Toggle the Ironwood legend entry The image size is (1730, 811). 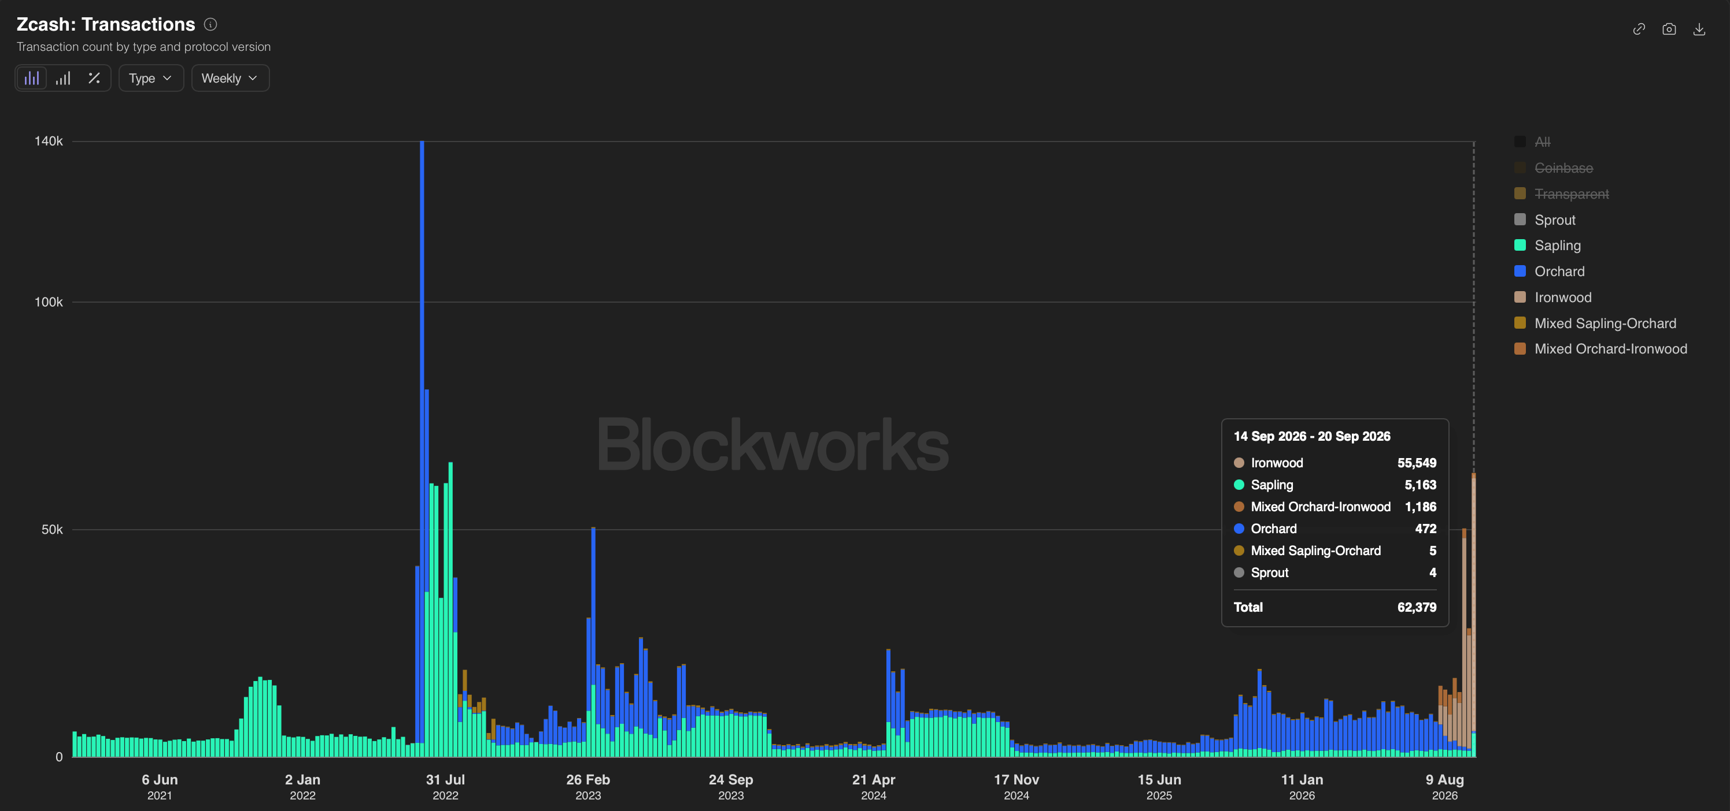click(x=1552, y=297)
